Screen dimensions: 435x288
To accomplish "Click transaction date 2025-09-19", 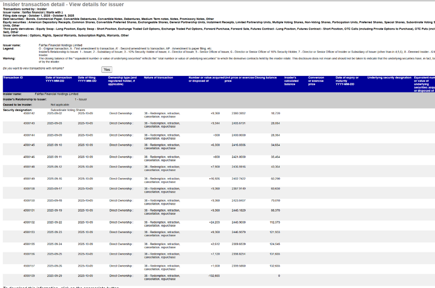I will tap(54, 210).
